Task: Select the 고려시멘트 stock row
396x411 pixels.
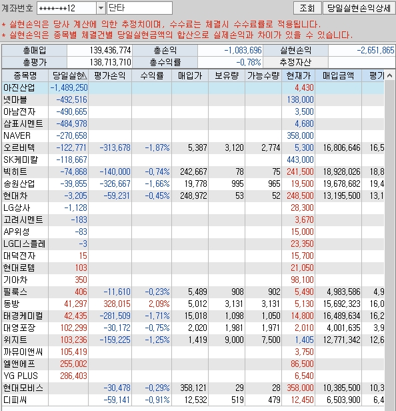Action: [x=193, y=220]
